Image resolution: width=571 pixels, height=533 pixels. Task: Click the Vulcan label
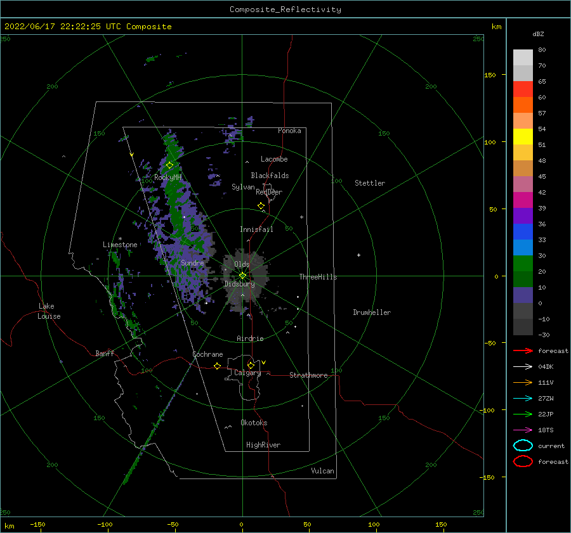(322, 471)
